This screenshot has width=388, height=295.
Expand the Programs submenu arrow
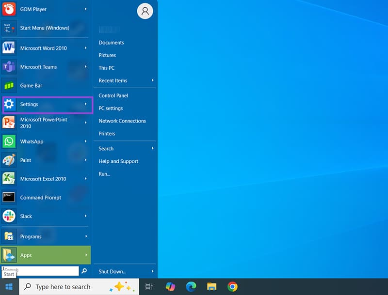pos(86,236)
